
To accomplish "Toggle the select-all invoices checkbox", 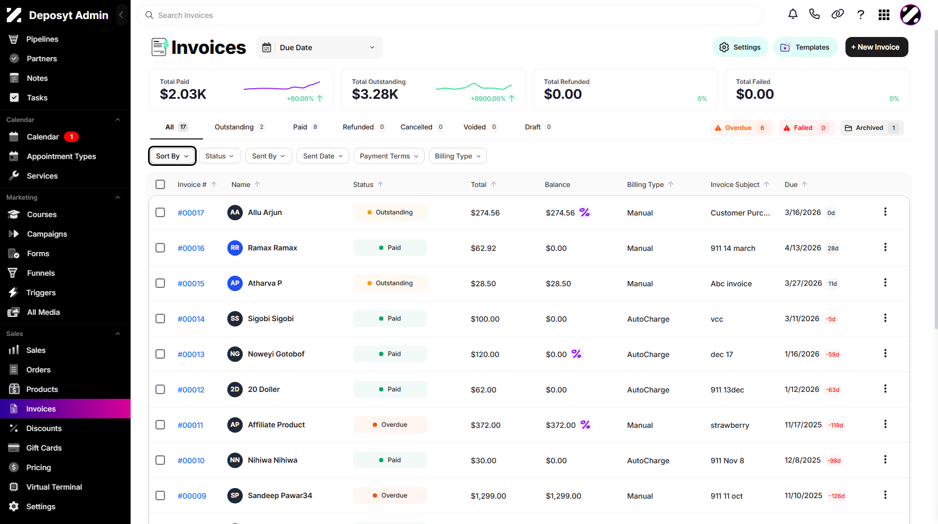I will tap(160, 184).
